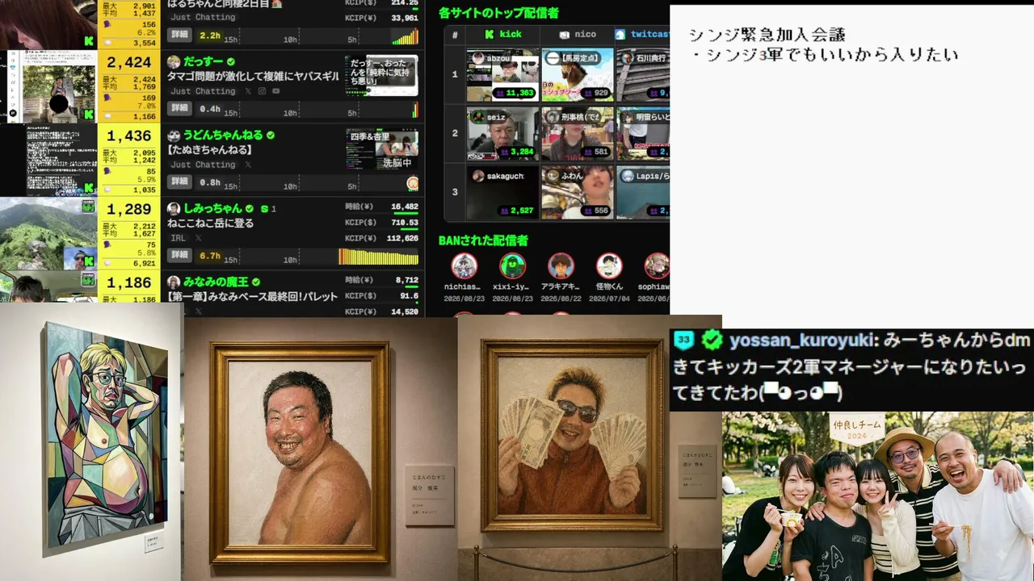Open the mountain stream thumbnail for しみっちゃん

pyautogui.click(x=48, y=233)
